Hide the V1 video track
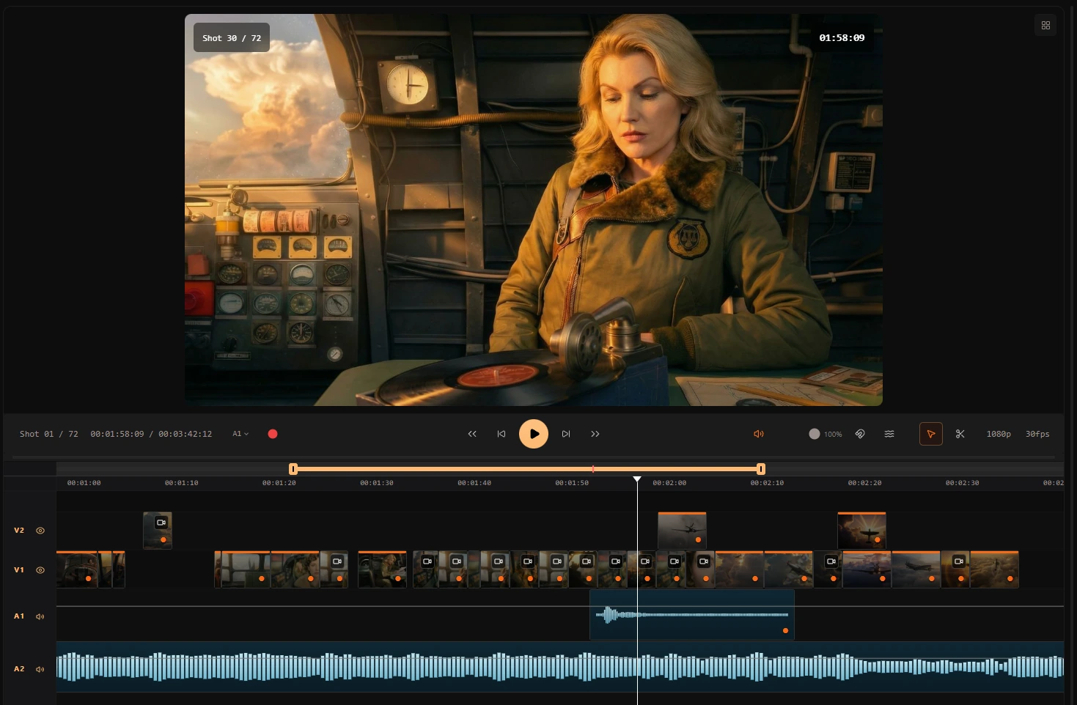Viewport: 1077px width, 705px height. (40, 569)
